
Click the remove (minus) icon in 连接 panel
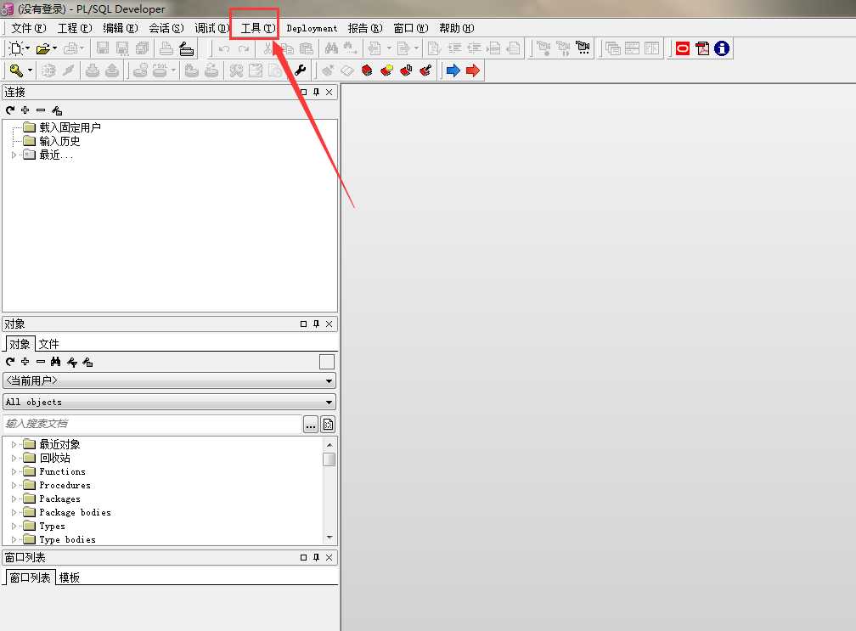[41, 110]
